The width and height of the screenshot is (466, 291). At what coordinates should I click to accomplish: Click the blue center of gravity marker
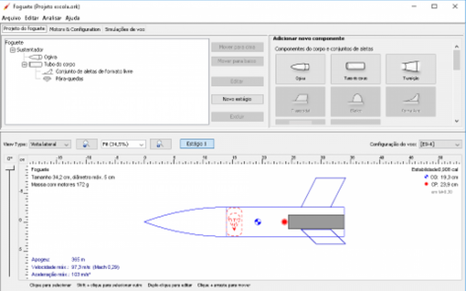tap(257, 222)
